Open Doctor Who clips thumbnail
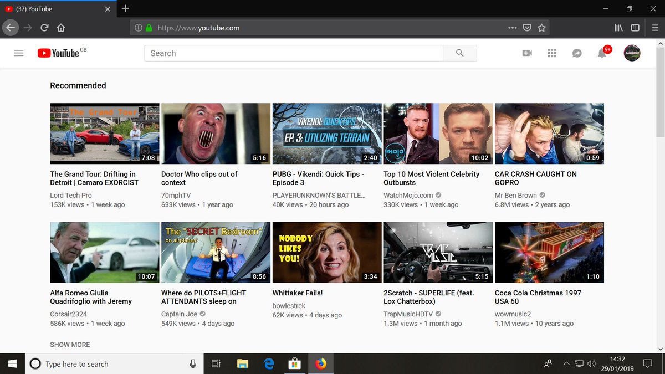The image size is (665, 374). click(216, 134)
